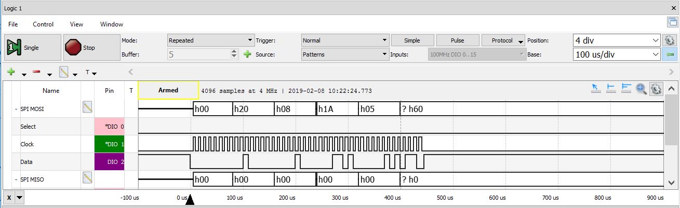Open the remove-channel dropdown arrow
Viewport: 680px width, 208px height.
point(49,74)
